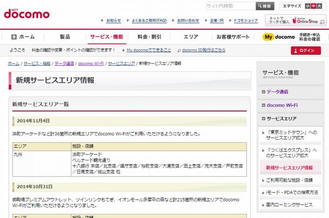The height and width of the screenshot is (218, 329).
Task: Open the エリア navigation tab
Action: tap(191, 37)
